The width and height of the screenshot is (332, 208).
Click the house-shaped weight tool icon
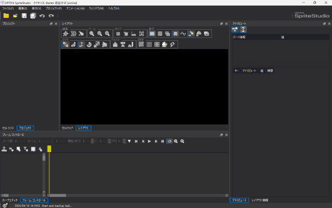point(115,44)
